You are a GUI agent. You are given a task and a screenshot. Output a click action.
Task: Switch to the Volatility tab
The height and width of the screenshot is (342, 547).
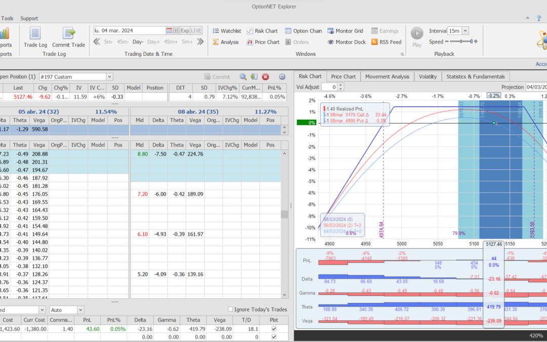point(427,77)
